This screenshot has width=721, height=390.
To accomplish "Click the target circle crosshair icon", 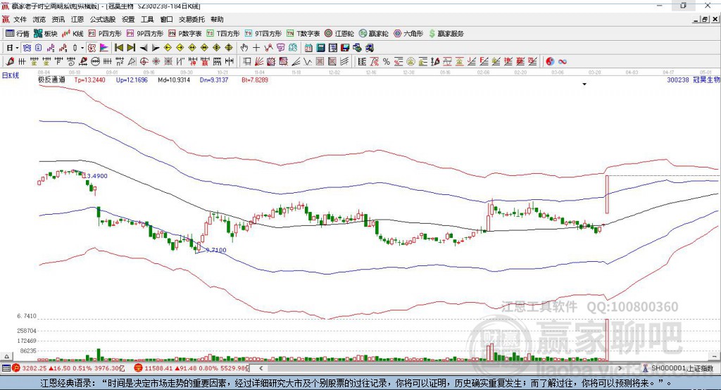I will (144, 62).
